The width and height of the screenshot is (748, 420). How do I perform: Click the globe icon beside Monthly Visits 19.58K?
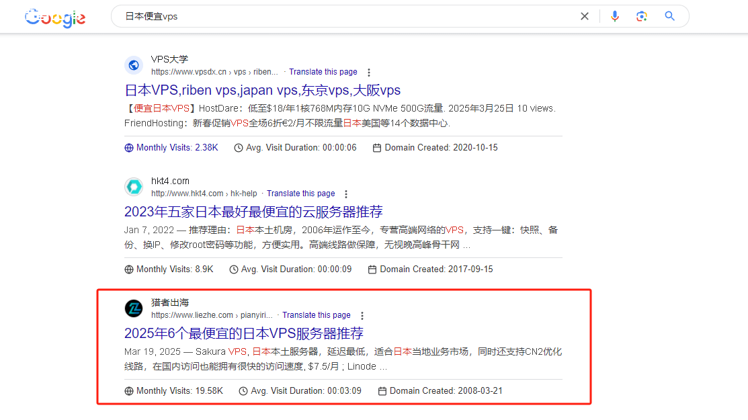tap(129, 391)
